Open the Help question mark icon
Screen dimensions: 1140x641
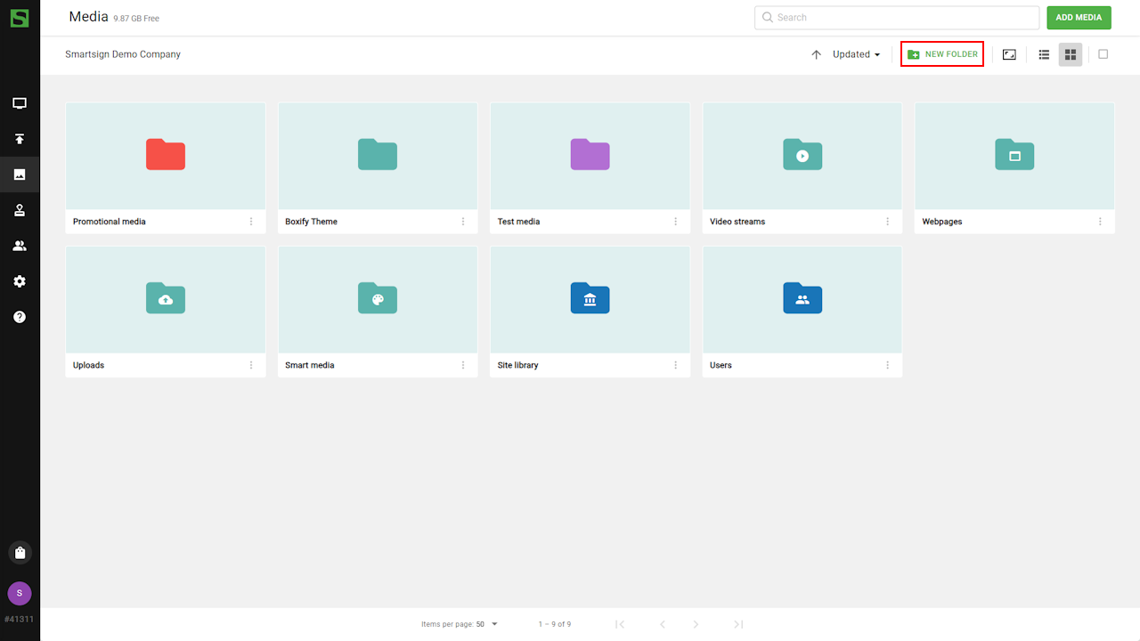pos(20,317)
